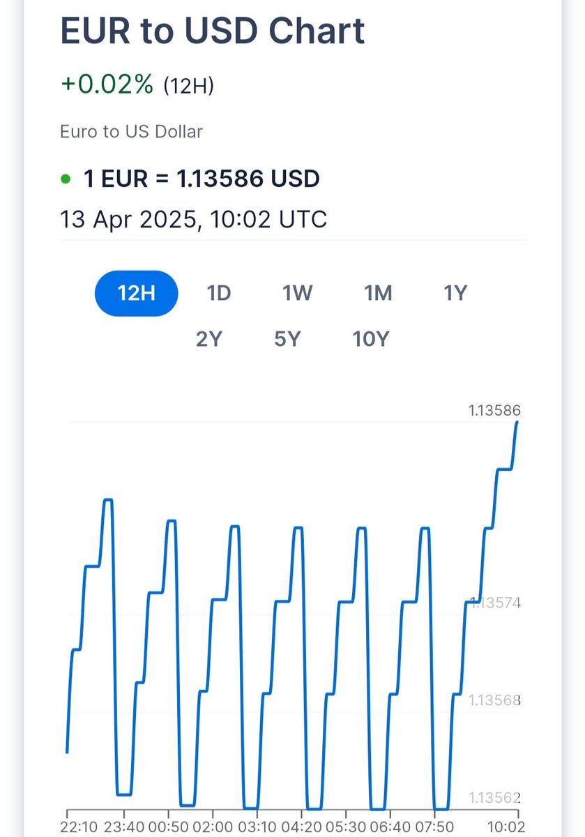Select the 12H time range tab

pos(137,293)
